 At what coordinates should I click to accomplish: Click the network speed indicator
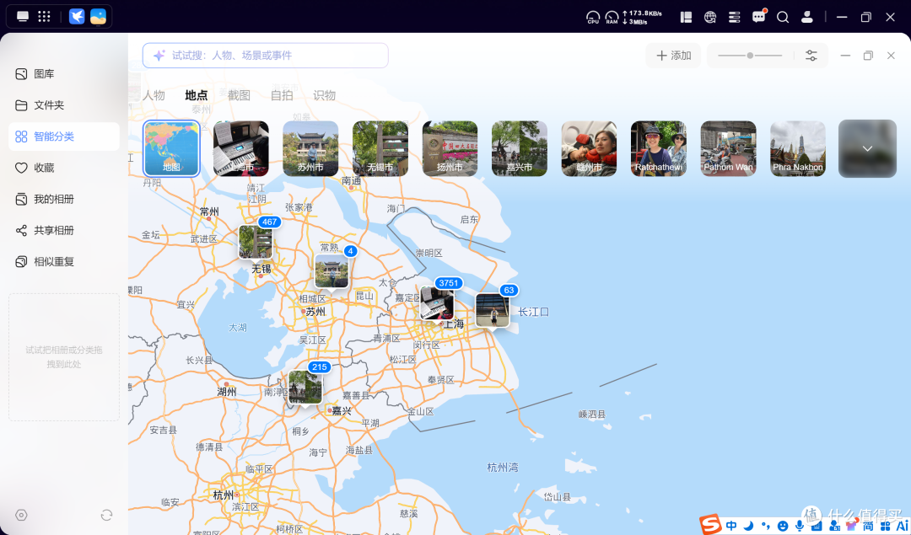tap(642, 18)
